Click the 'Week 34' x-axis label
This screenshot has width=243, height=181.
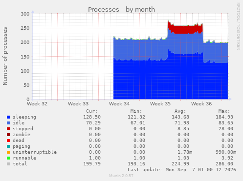119,104
